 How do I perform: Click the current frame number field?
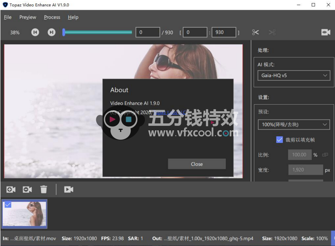click(x=147, y=32)
